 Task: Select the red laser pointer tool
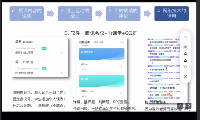point(185,47)
